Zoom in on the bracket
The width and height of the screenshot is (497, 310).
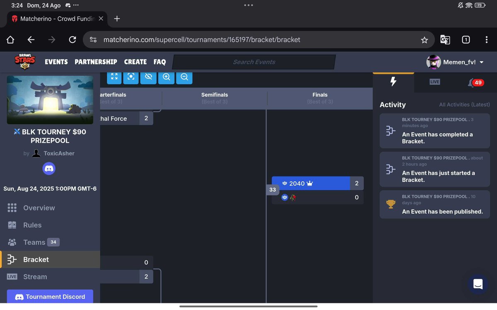(x=166, y=77)
